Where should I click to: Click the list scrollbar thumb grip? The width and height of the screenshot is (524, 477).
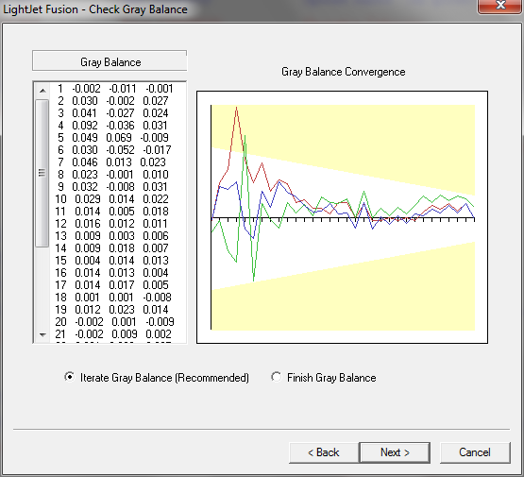pyautogui.click(x=42, y=173)
